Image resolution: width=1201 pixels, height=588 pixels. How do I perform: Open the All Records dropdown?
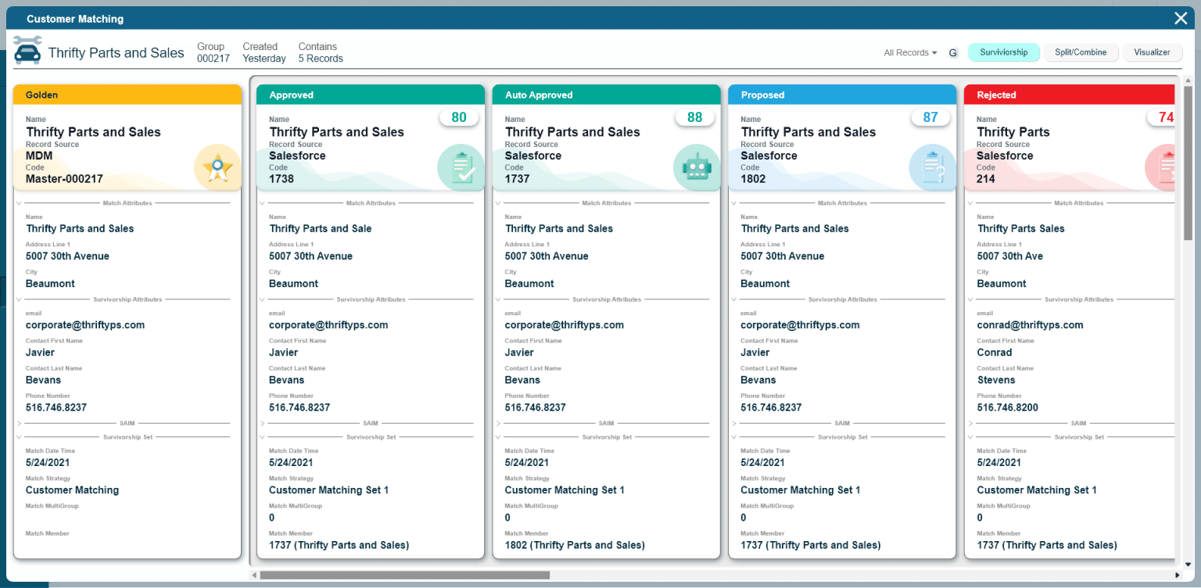[x=909, y=52]
